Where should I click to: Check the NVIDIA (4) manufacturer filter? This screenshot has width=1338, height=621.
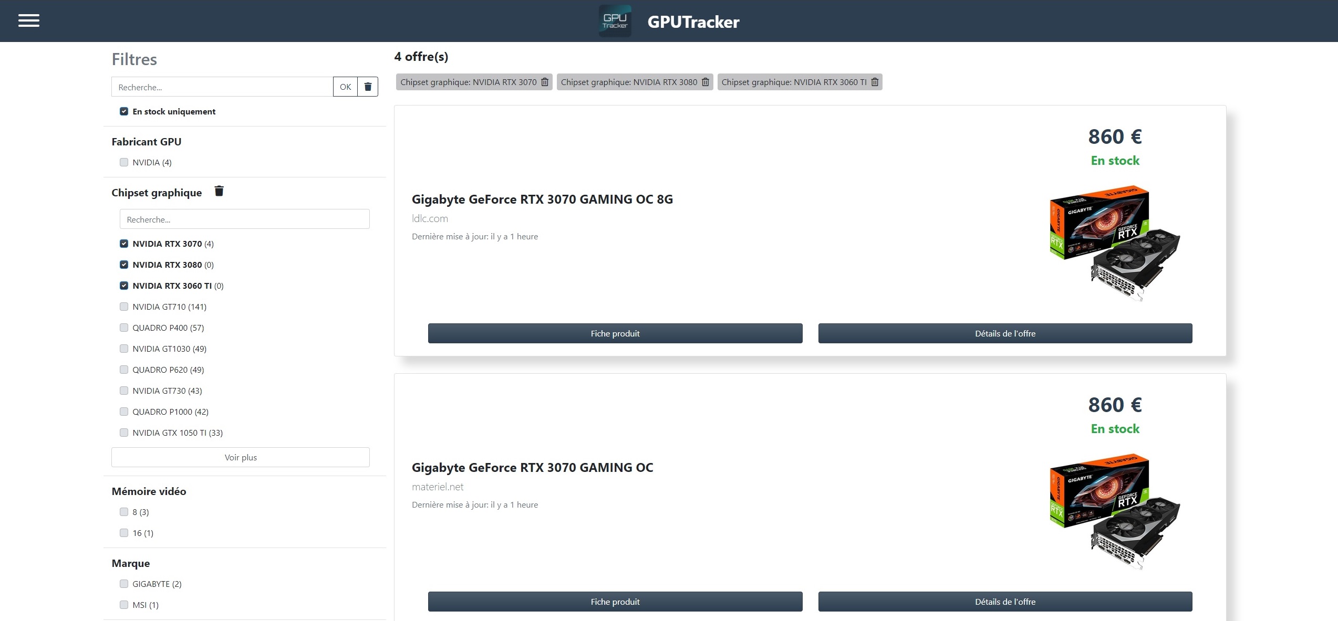(124, 162)
